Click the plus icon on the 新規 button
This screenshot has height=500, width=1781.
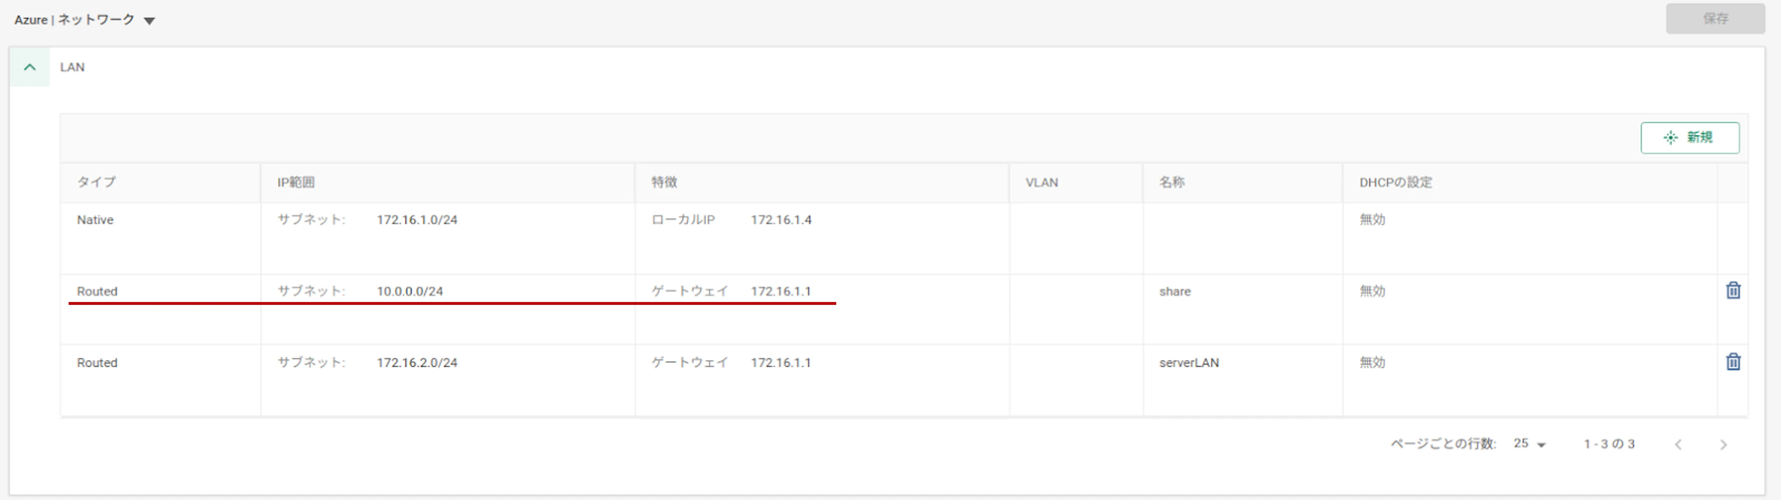coord(1670,138)
